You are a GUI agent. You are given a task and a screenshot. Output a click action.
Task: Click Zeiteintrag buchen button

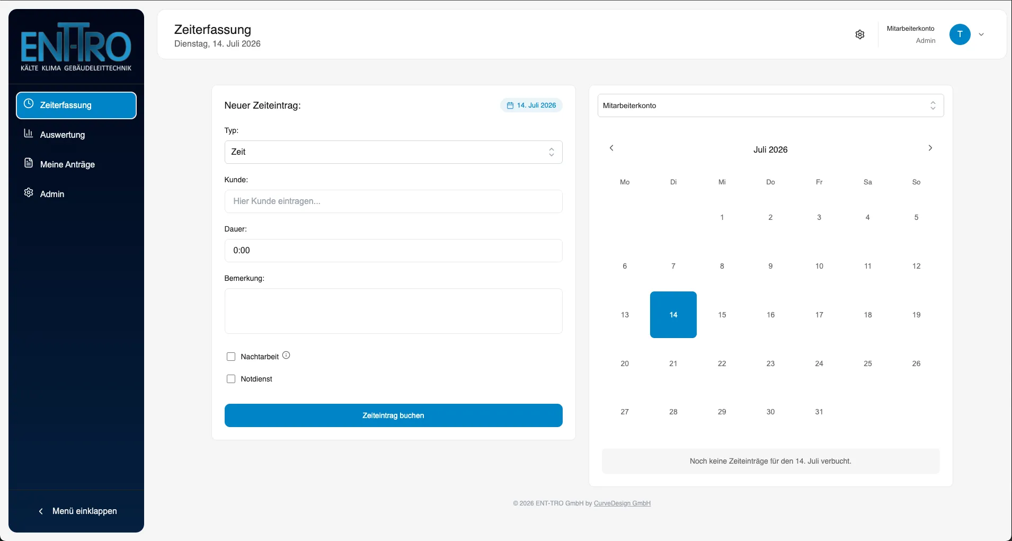(393, 415)
